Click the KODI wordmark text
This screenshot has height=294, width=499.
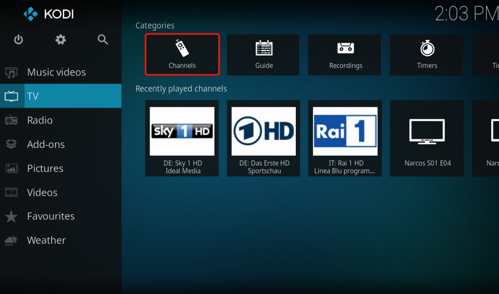click(x=59, y=14)
